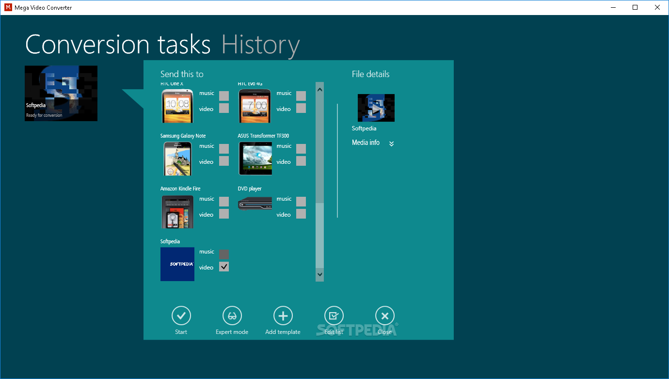Screen dimensions: 669x379
Task: Click the Samsung Galaxy Note label
Action: [183, 136]
